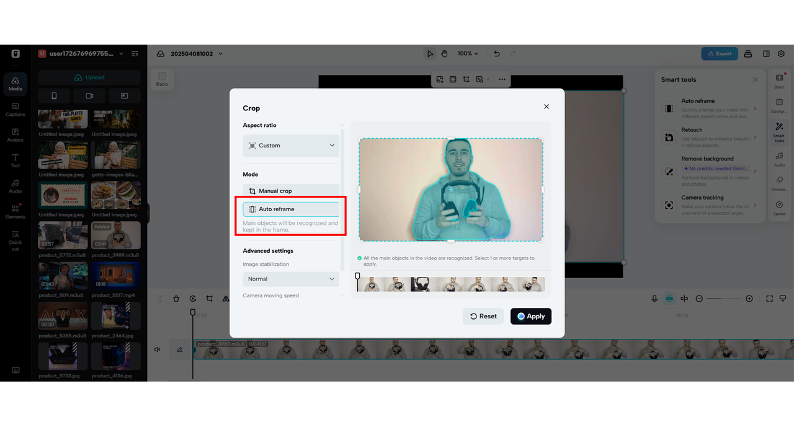
Task: Switch to the Speed tab
Action: coord(779,208)
